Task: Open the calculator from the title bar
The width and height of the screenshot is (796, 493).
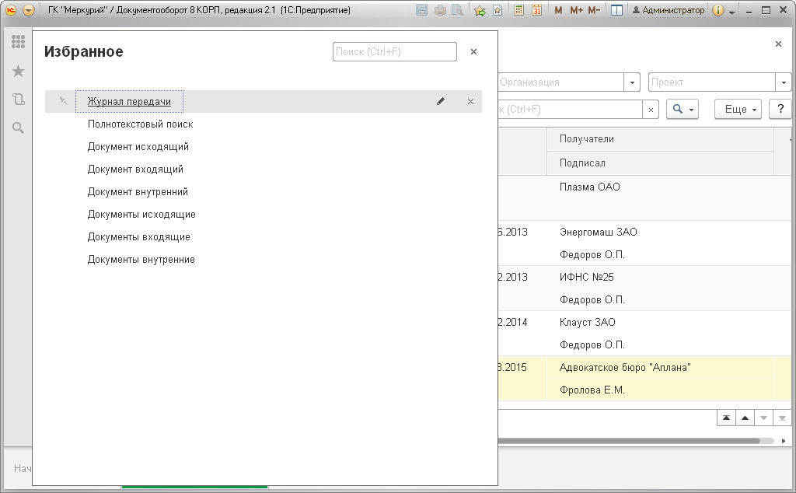Action: 518,10
